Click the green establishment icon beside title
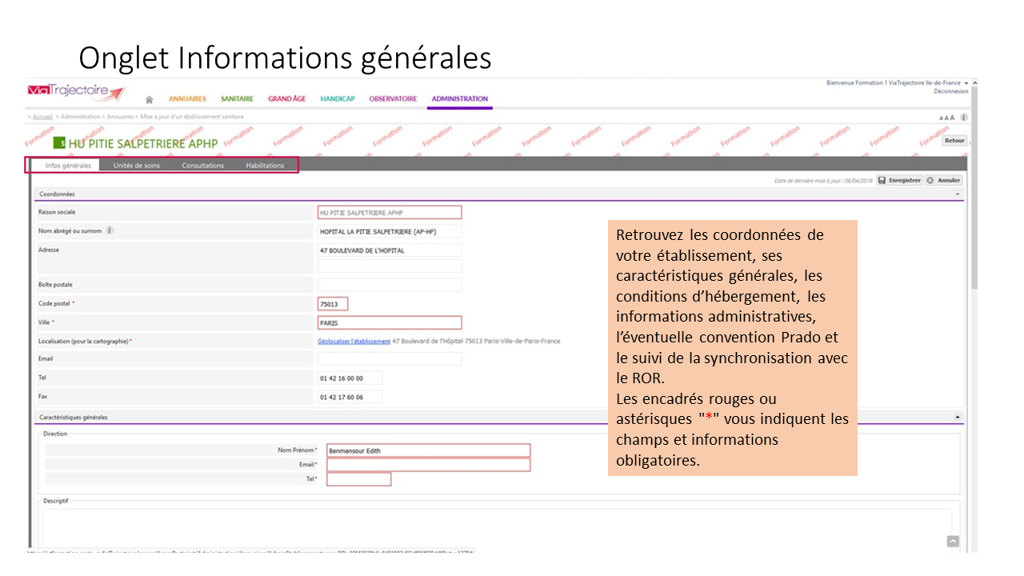Image resolution: width=1024 pixels, height=576 pixels. tap(59, 144)
